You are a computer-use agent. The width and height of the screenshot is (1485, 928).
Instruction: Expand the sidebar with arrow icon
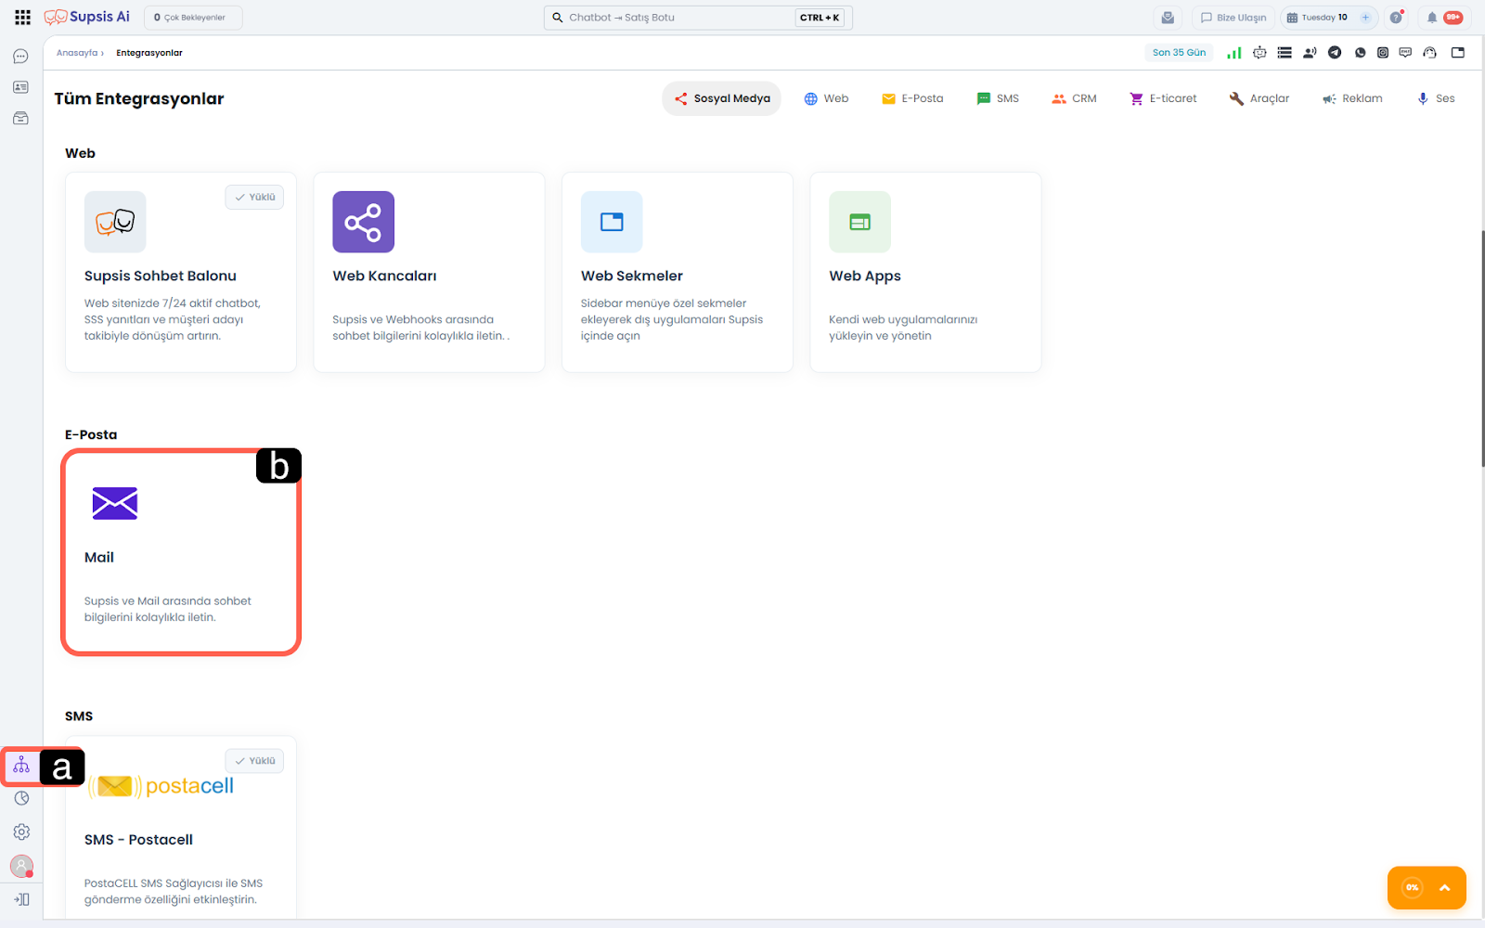(x=21, y=899)
